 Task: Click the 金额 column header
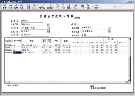point(66,41)
